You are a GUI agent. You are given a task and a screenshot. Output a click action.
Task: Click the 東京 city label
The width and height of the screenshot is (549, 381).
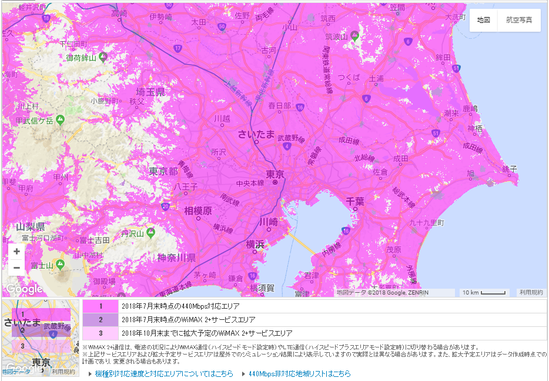tap(275, 175)
